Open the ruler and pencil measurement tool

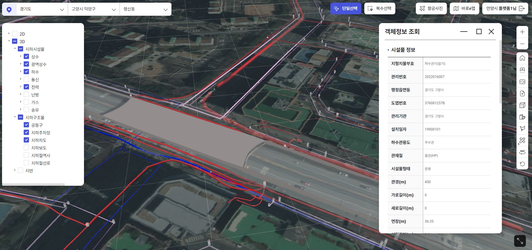pyautogui.click(x=522, y=140)
